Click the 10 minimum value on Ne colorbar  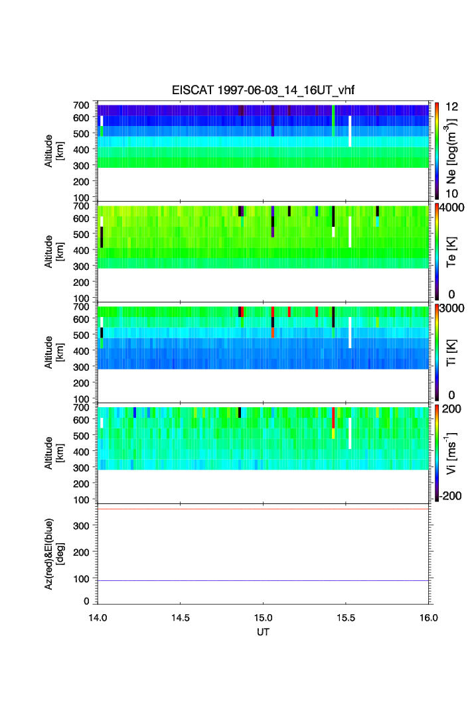[451, 194]
